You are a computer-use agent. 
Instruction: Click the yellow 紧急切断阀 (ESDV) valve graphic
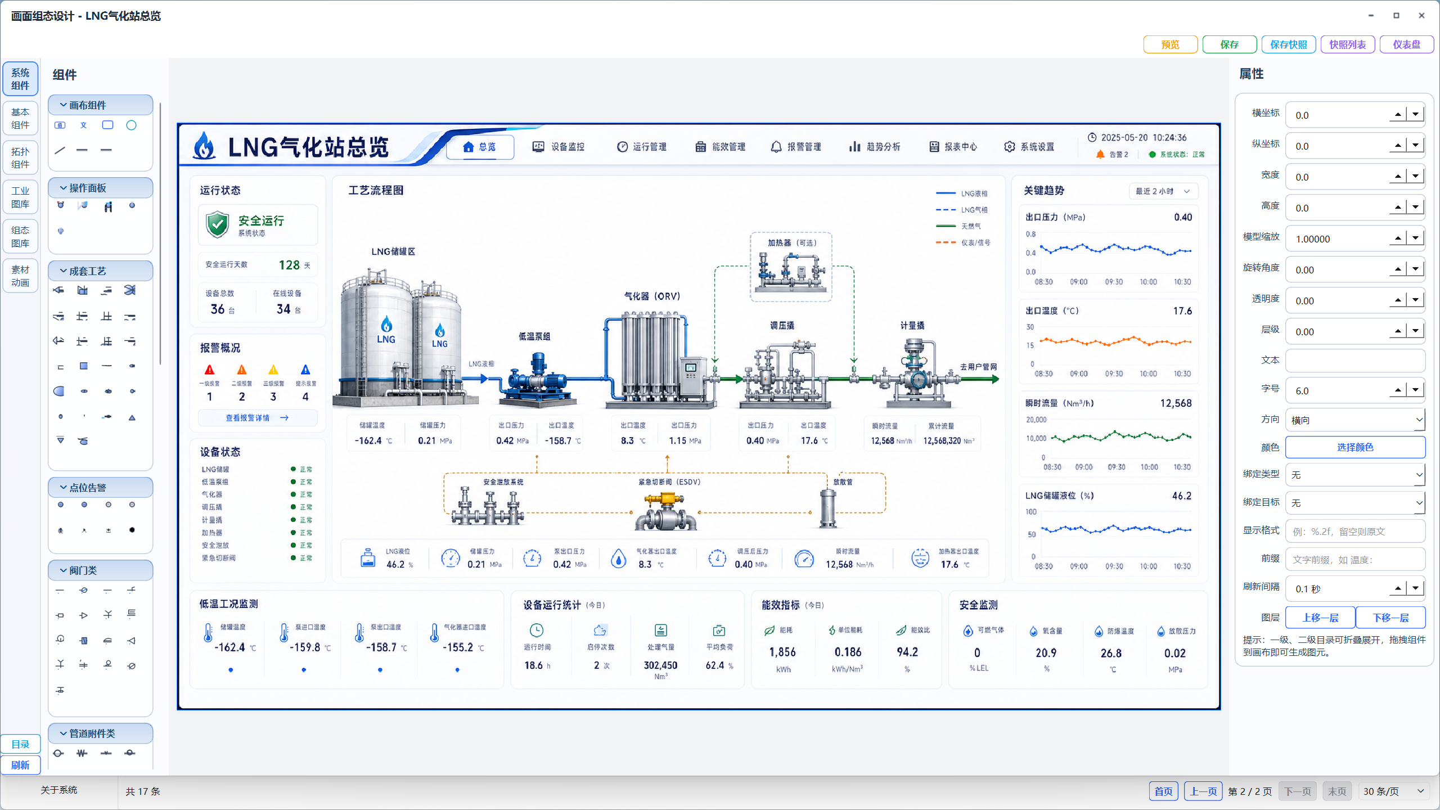pos(666,510)
